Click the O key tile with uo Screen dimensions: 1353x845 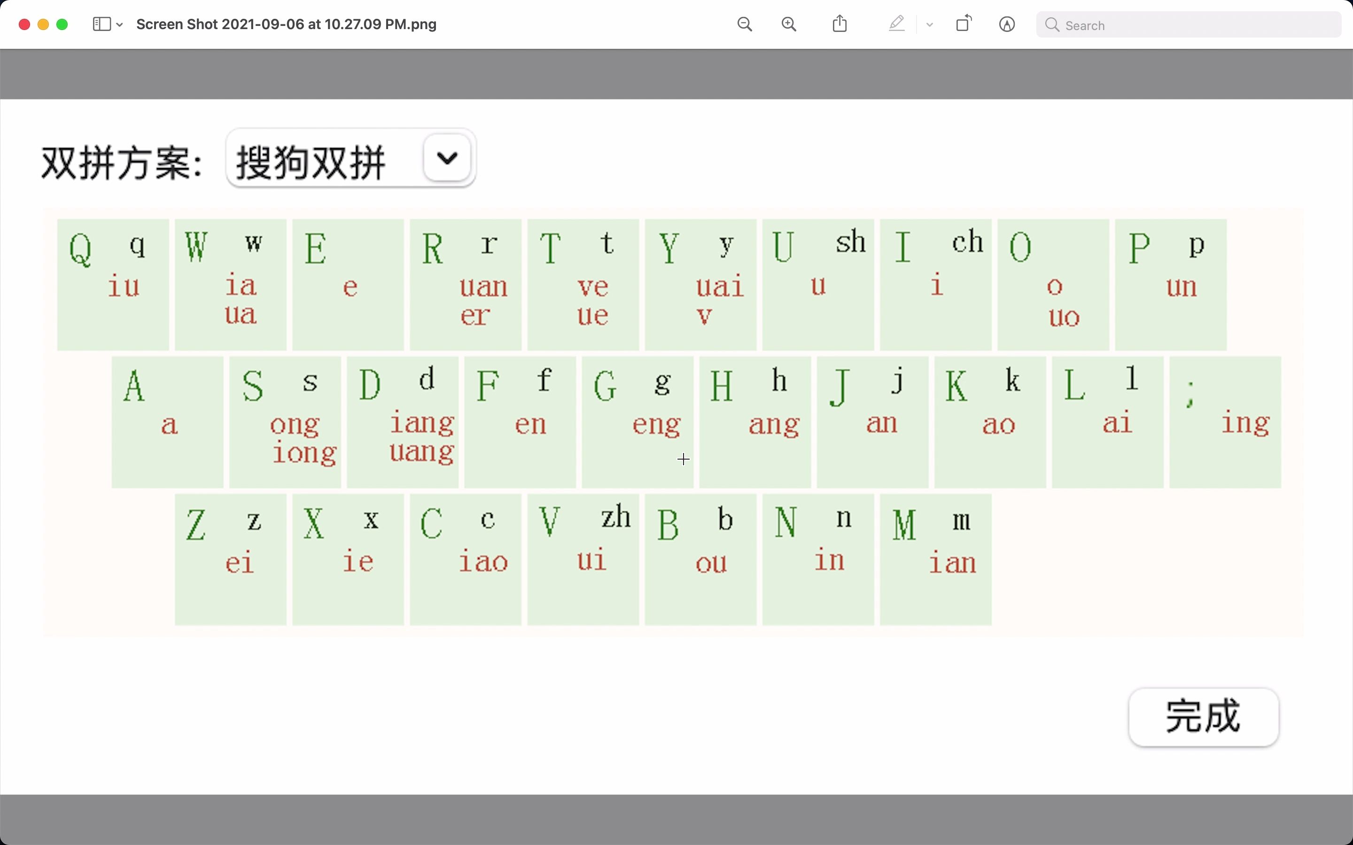1053,285
